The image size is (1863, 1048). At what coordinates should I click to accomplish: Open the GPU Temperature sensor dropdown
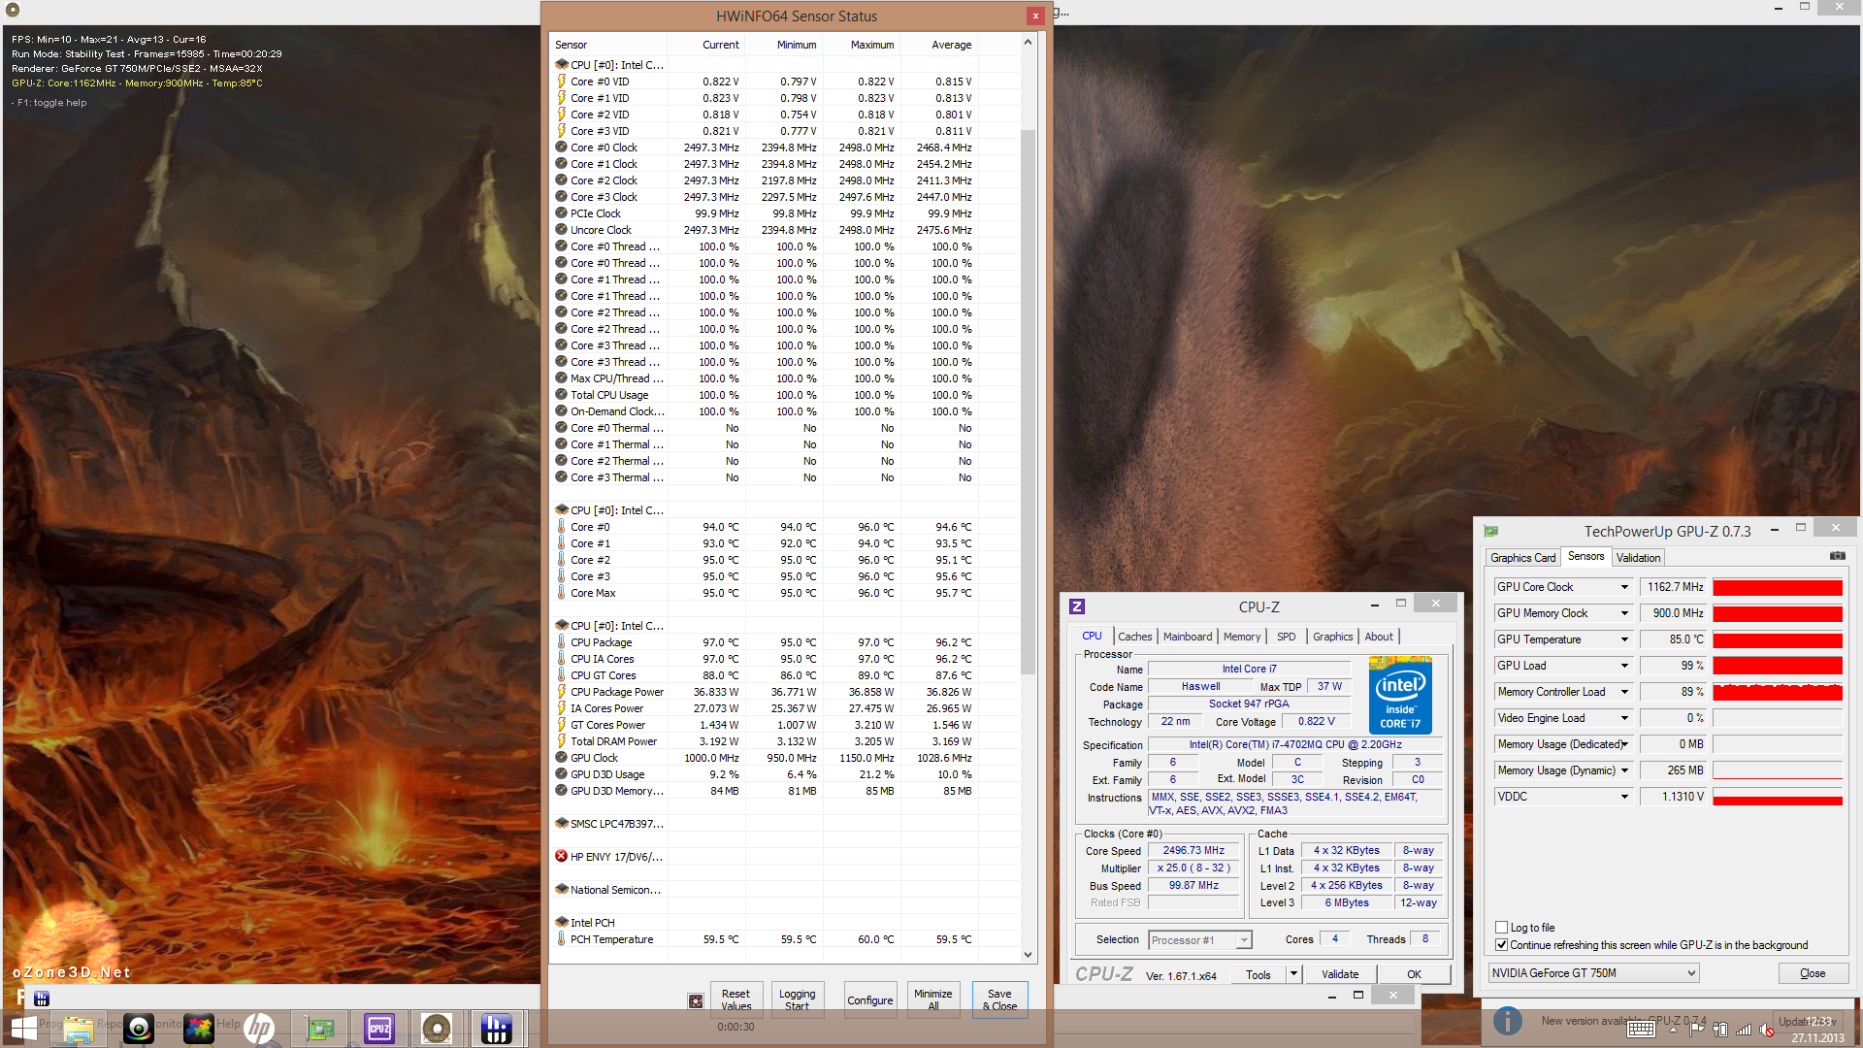(x=1624, y=639)
